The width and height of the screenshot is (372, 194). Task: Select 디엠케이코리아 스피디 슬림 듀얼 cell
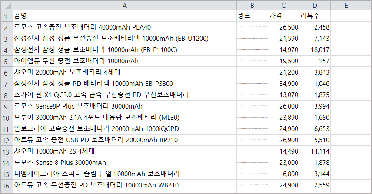point(125,174)
